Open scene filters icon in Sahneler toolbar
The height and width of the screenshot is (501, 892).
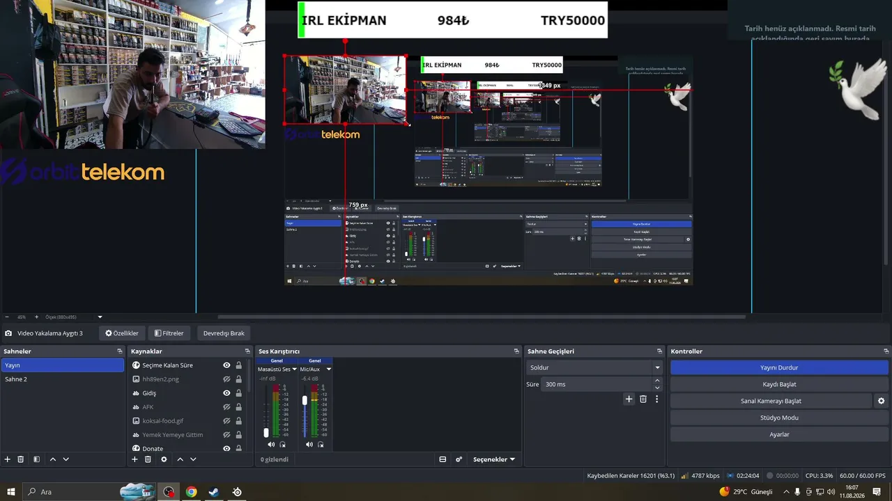[x=36, y=459]
